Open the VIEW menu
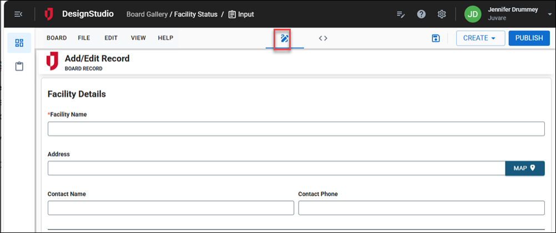The image size is (556, 233). [x=138, y=38]
